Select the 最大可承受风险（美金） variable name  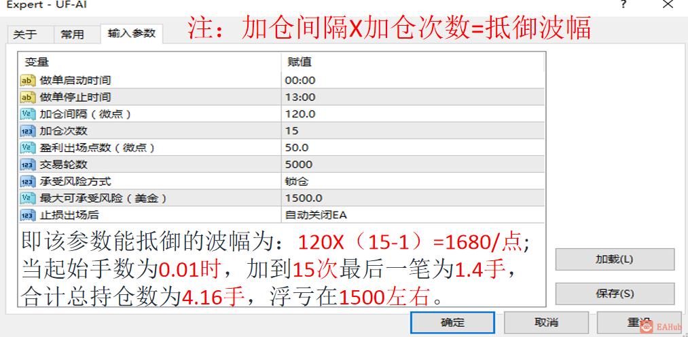(x=103, y=198)
